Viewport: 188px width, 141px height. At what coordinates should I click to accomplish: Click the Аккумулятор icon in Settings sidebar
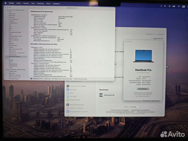point(68,100)
